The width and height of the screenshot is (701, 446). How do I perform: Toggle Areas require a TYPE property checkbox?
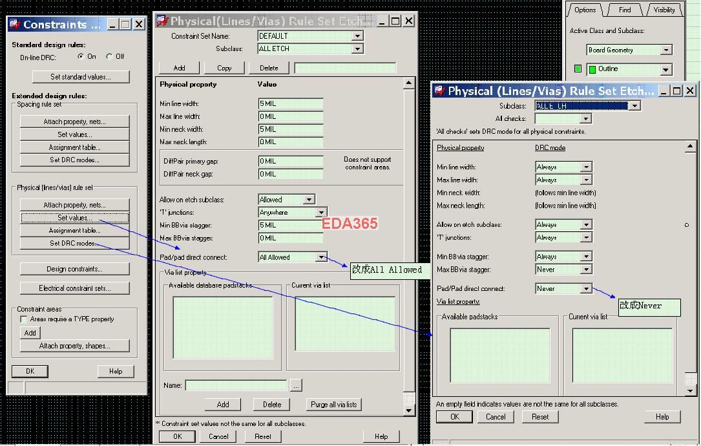coord(24,319)
